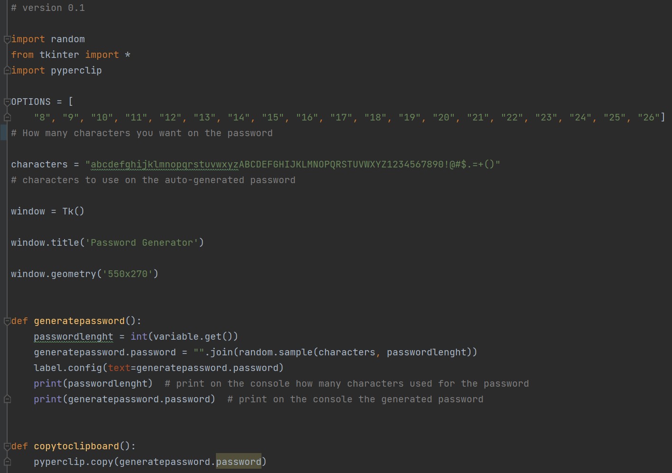
Task: Click the highlighted 'password' in pyperclip.copy line
Action: [239, 462]
